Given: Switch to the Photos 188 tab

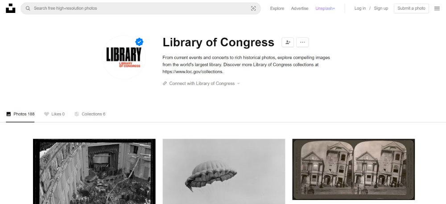Looking at the screenshot, I should coord(20,114).
